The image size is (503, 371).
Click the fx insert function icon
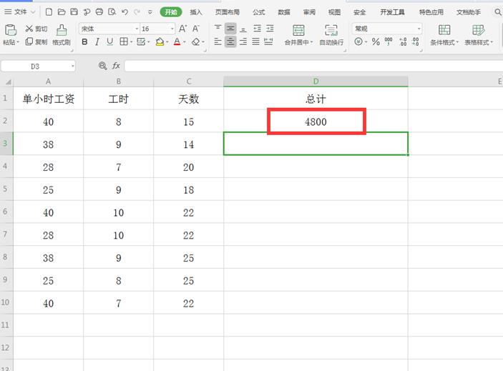116,66
